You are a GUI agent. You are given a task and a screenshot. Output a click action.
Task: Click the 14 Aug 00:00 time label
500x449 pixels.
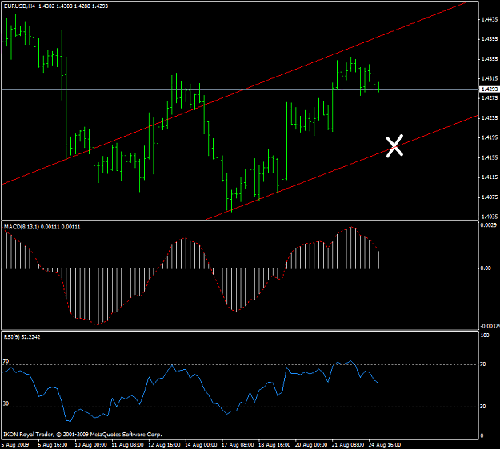[x=201, y=444]
